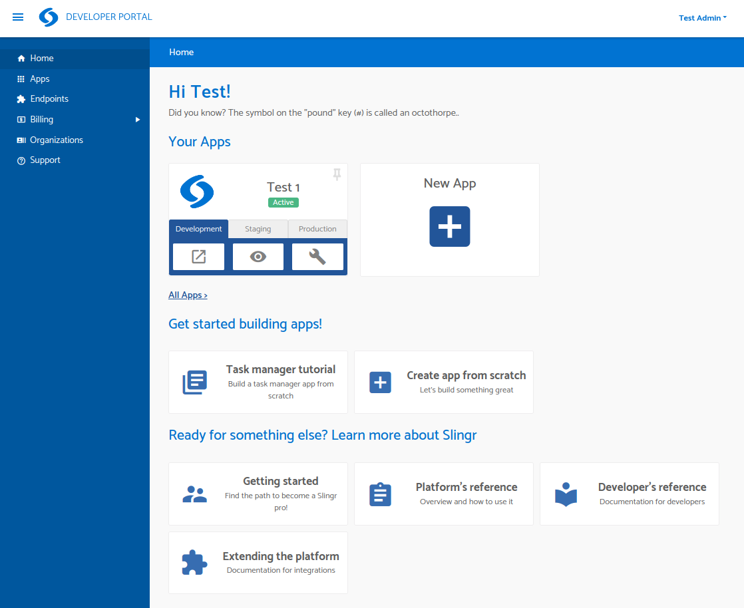Open Platform's reference card

pyautogui.click(x=444, y=494)
